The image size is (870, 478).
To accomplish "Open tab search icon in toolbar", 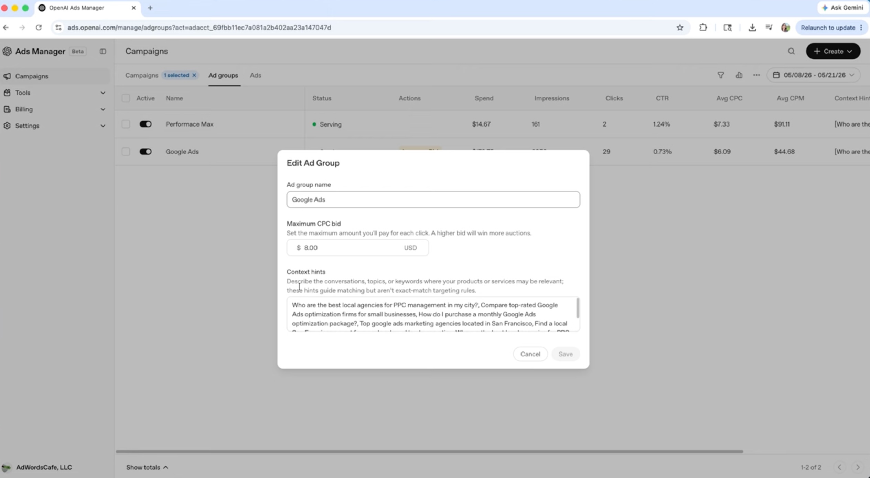I will 728,28.
